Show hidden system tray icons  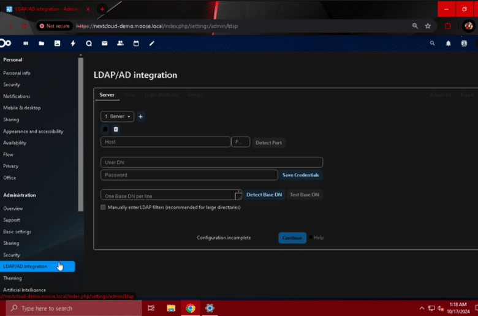(x=422, y=308)
